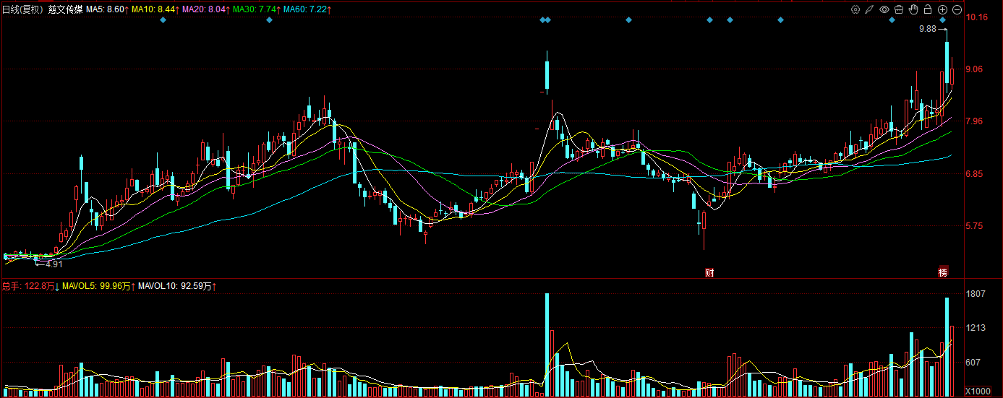Screen dimensions: 1003x398
Task: Toggle the eye visibility icon
Action: click(x=884, y=9)
